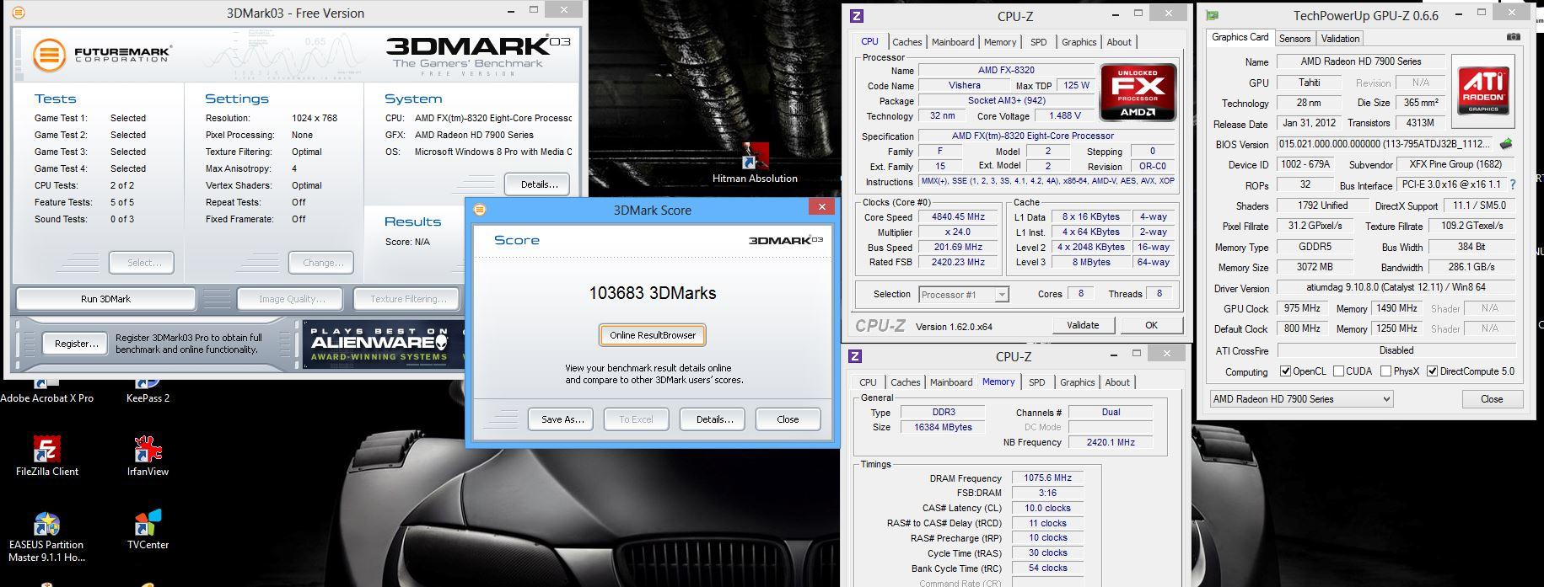This screenshot has width=1544, height=587.
Task: Click the Core Voltage 1.488 V value
Action: 1066,116
